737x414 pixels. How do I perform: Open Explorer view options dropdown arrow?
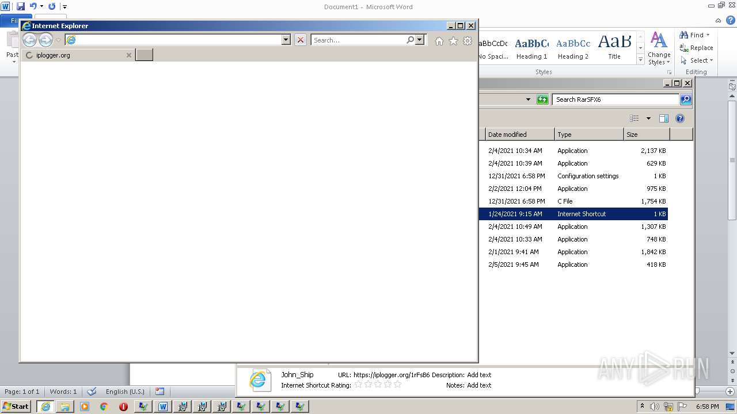[648, 118]
